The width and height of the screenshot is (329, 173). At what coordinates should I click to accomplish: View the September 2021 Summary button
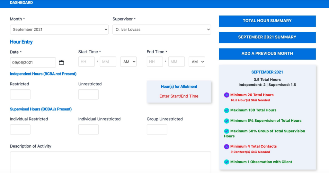click(267, 37)
